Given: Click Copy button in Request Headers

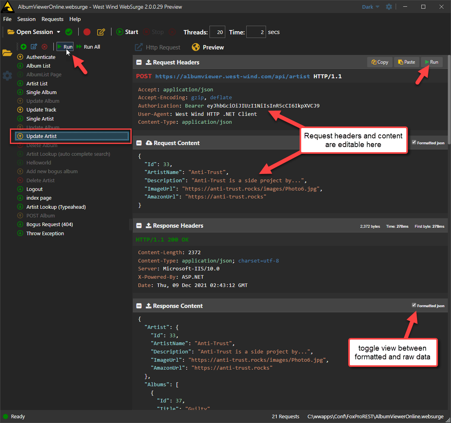Looking at the screenshot, I should click(x=380, y=62).
